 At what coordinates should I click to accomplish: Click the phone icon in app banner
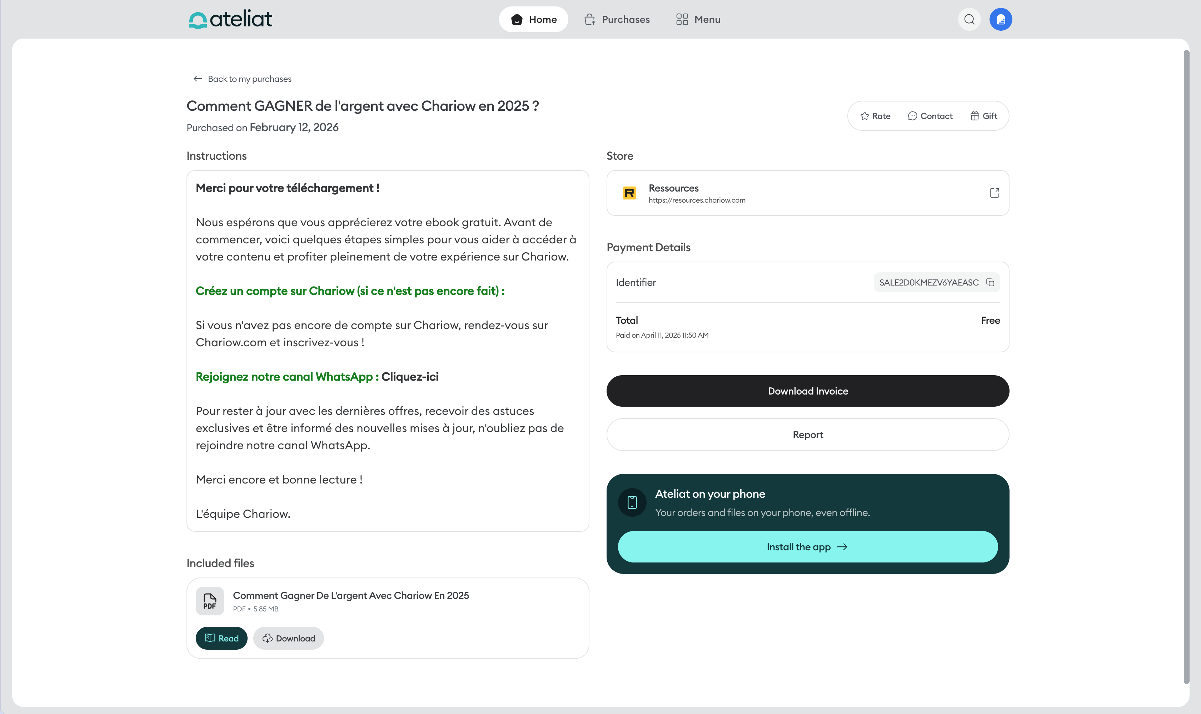[632, 502]
